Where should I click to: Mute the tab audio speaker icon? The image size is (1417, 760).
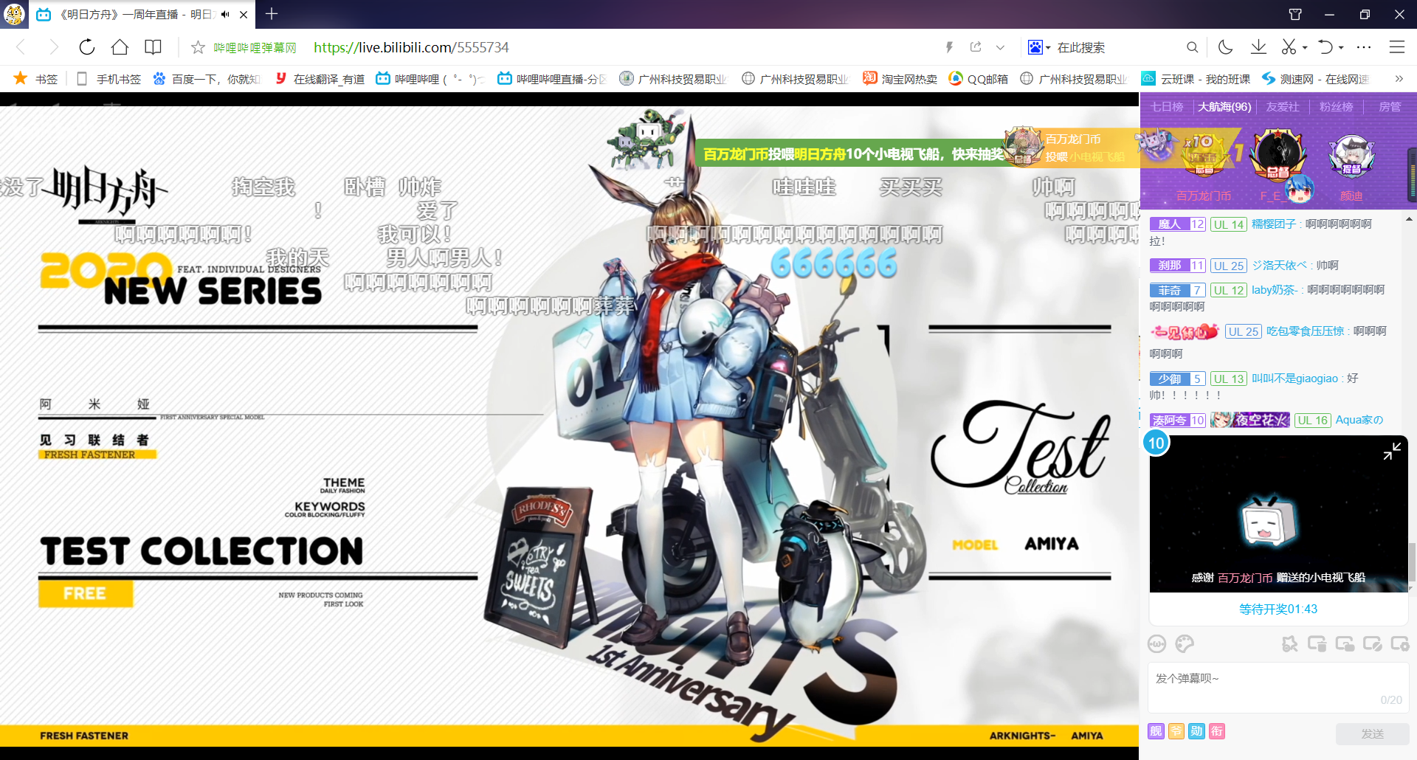(225, 14)
